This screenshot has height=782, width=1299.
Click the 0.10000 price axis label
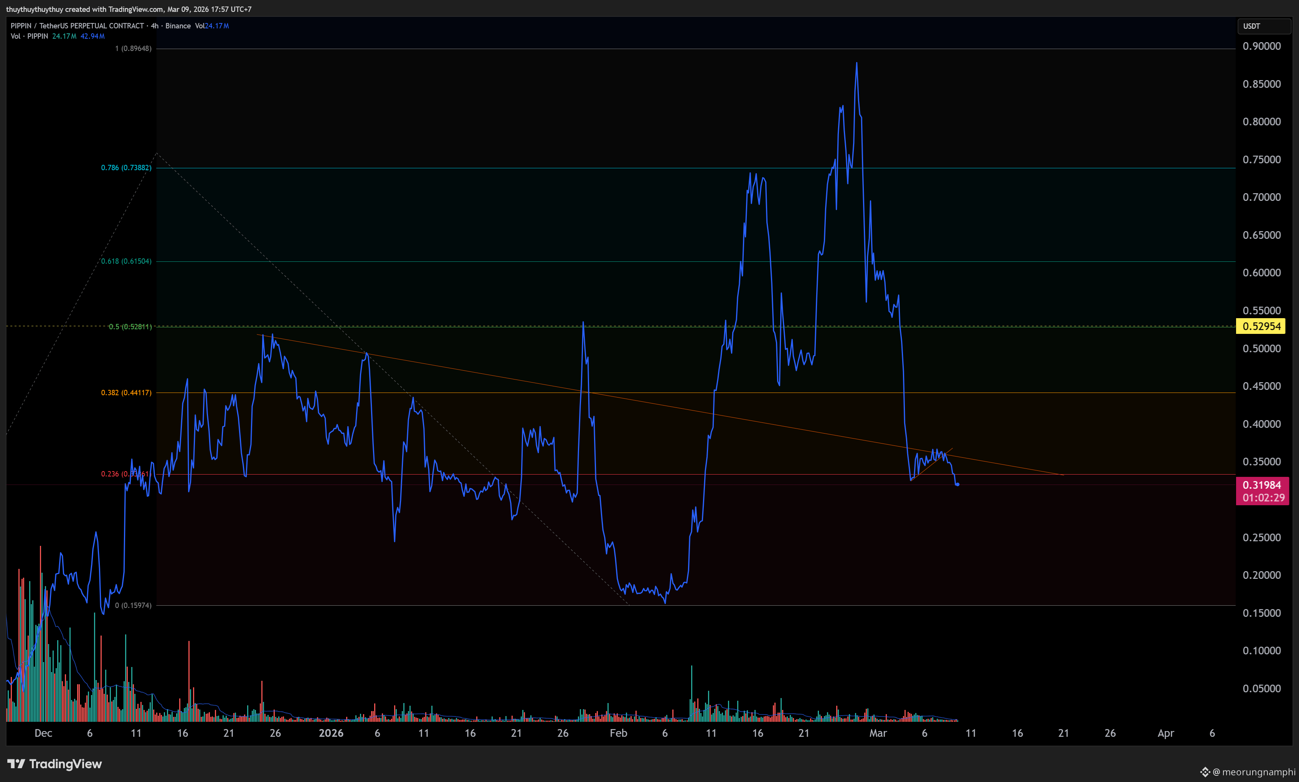(x=1261, y=651)
